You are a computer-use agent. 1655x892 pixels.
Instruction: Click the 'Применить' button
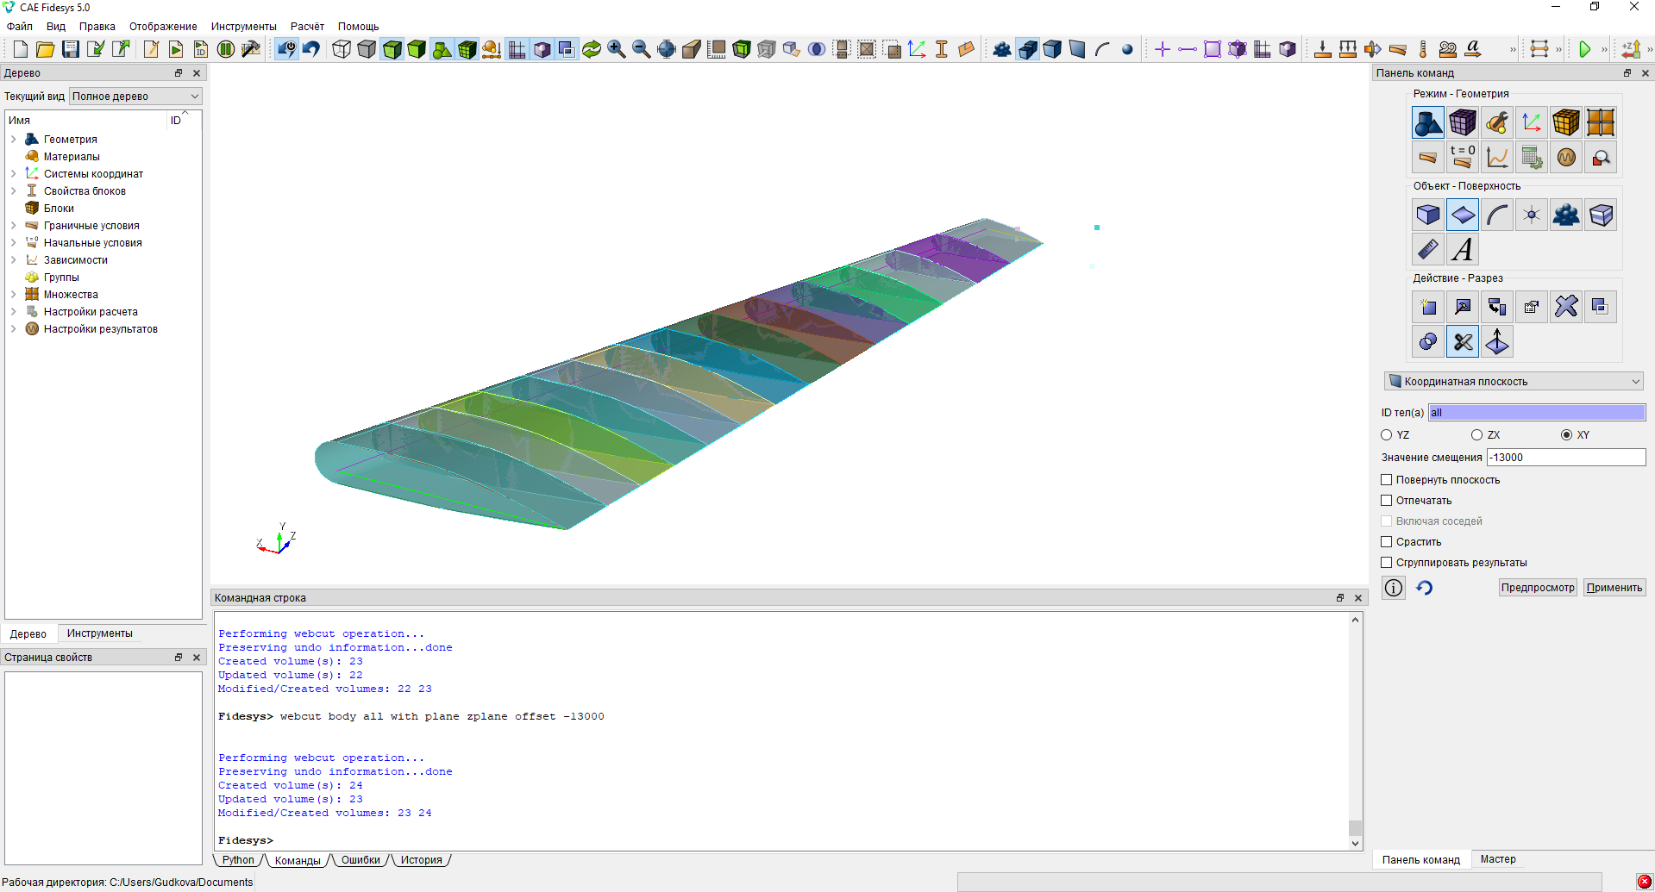pyautogui.click(x=1614, y=588)
